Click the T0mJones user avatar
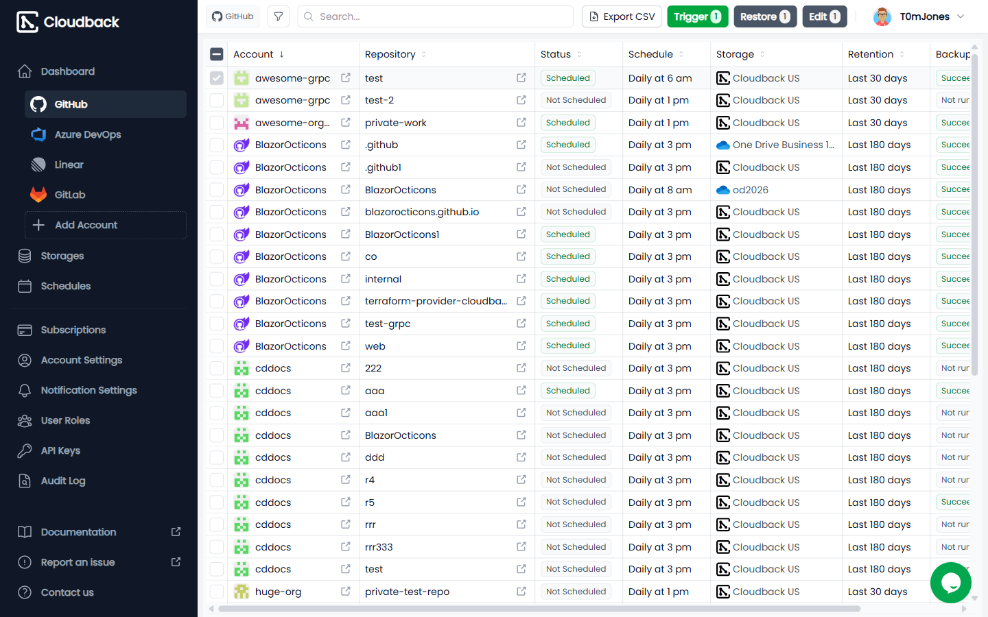Viewport: 988px width, 617px height. click(x=882, y=16)
